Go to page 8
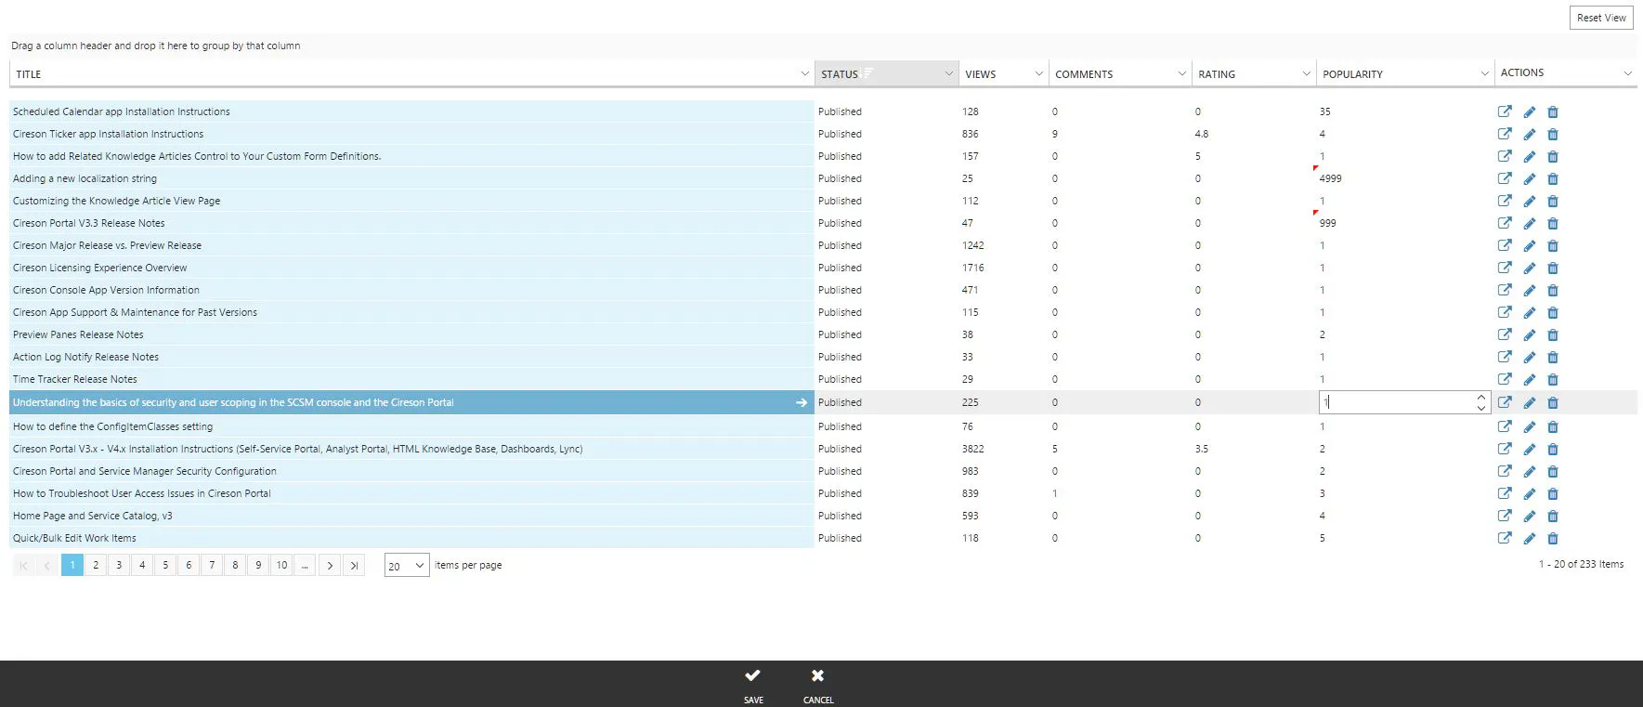The image size is (1643, 707). point(235,565)
